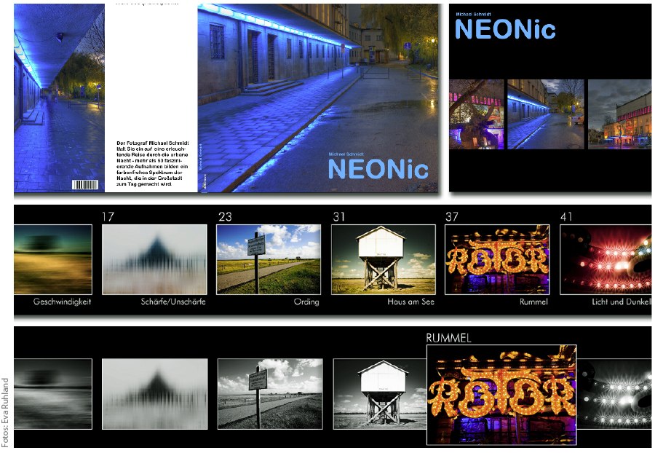Open the Rummel ROTOR thumbnail in the color row
This screenshot has height=453, width=655.
click(498, 259)
